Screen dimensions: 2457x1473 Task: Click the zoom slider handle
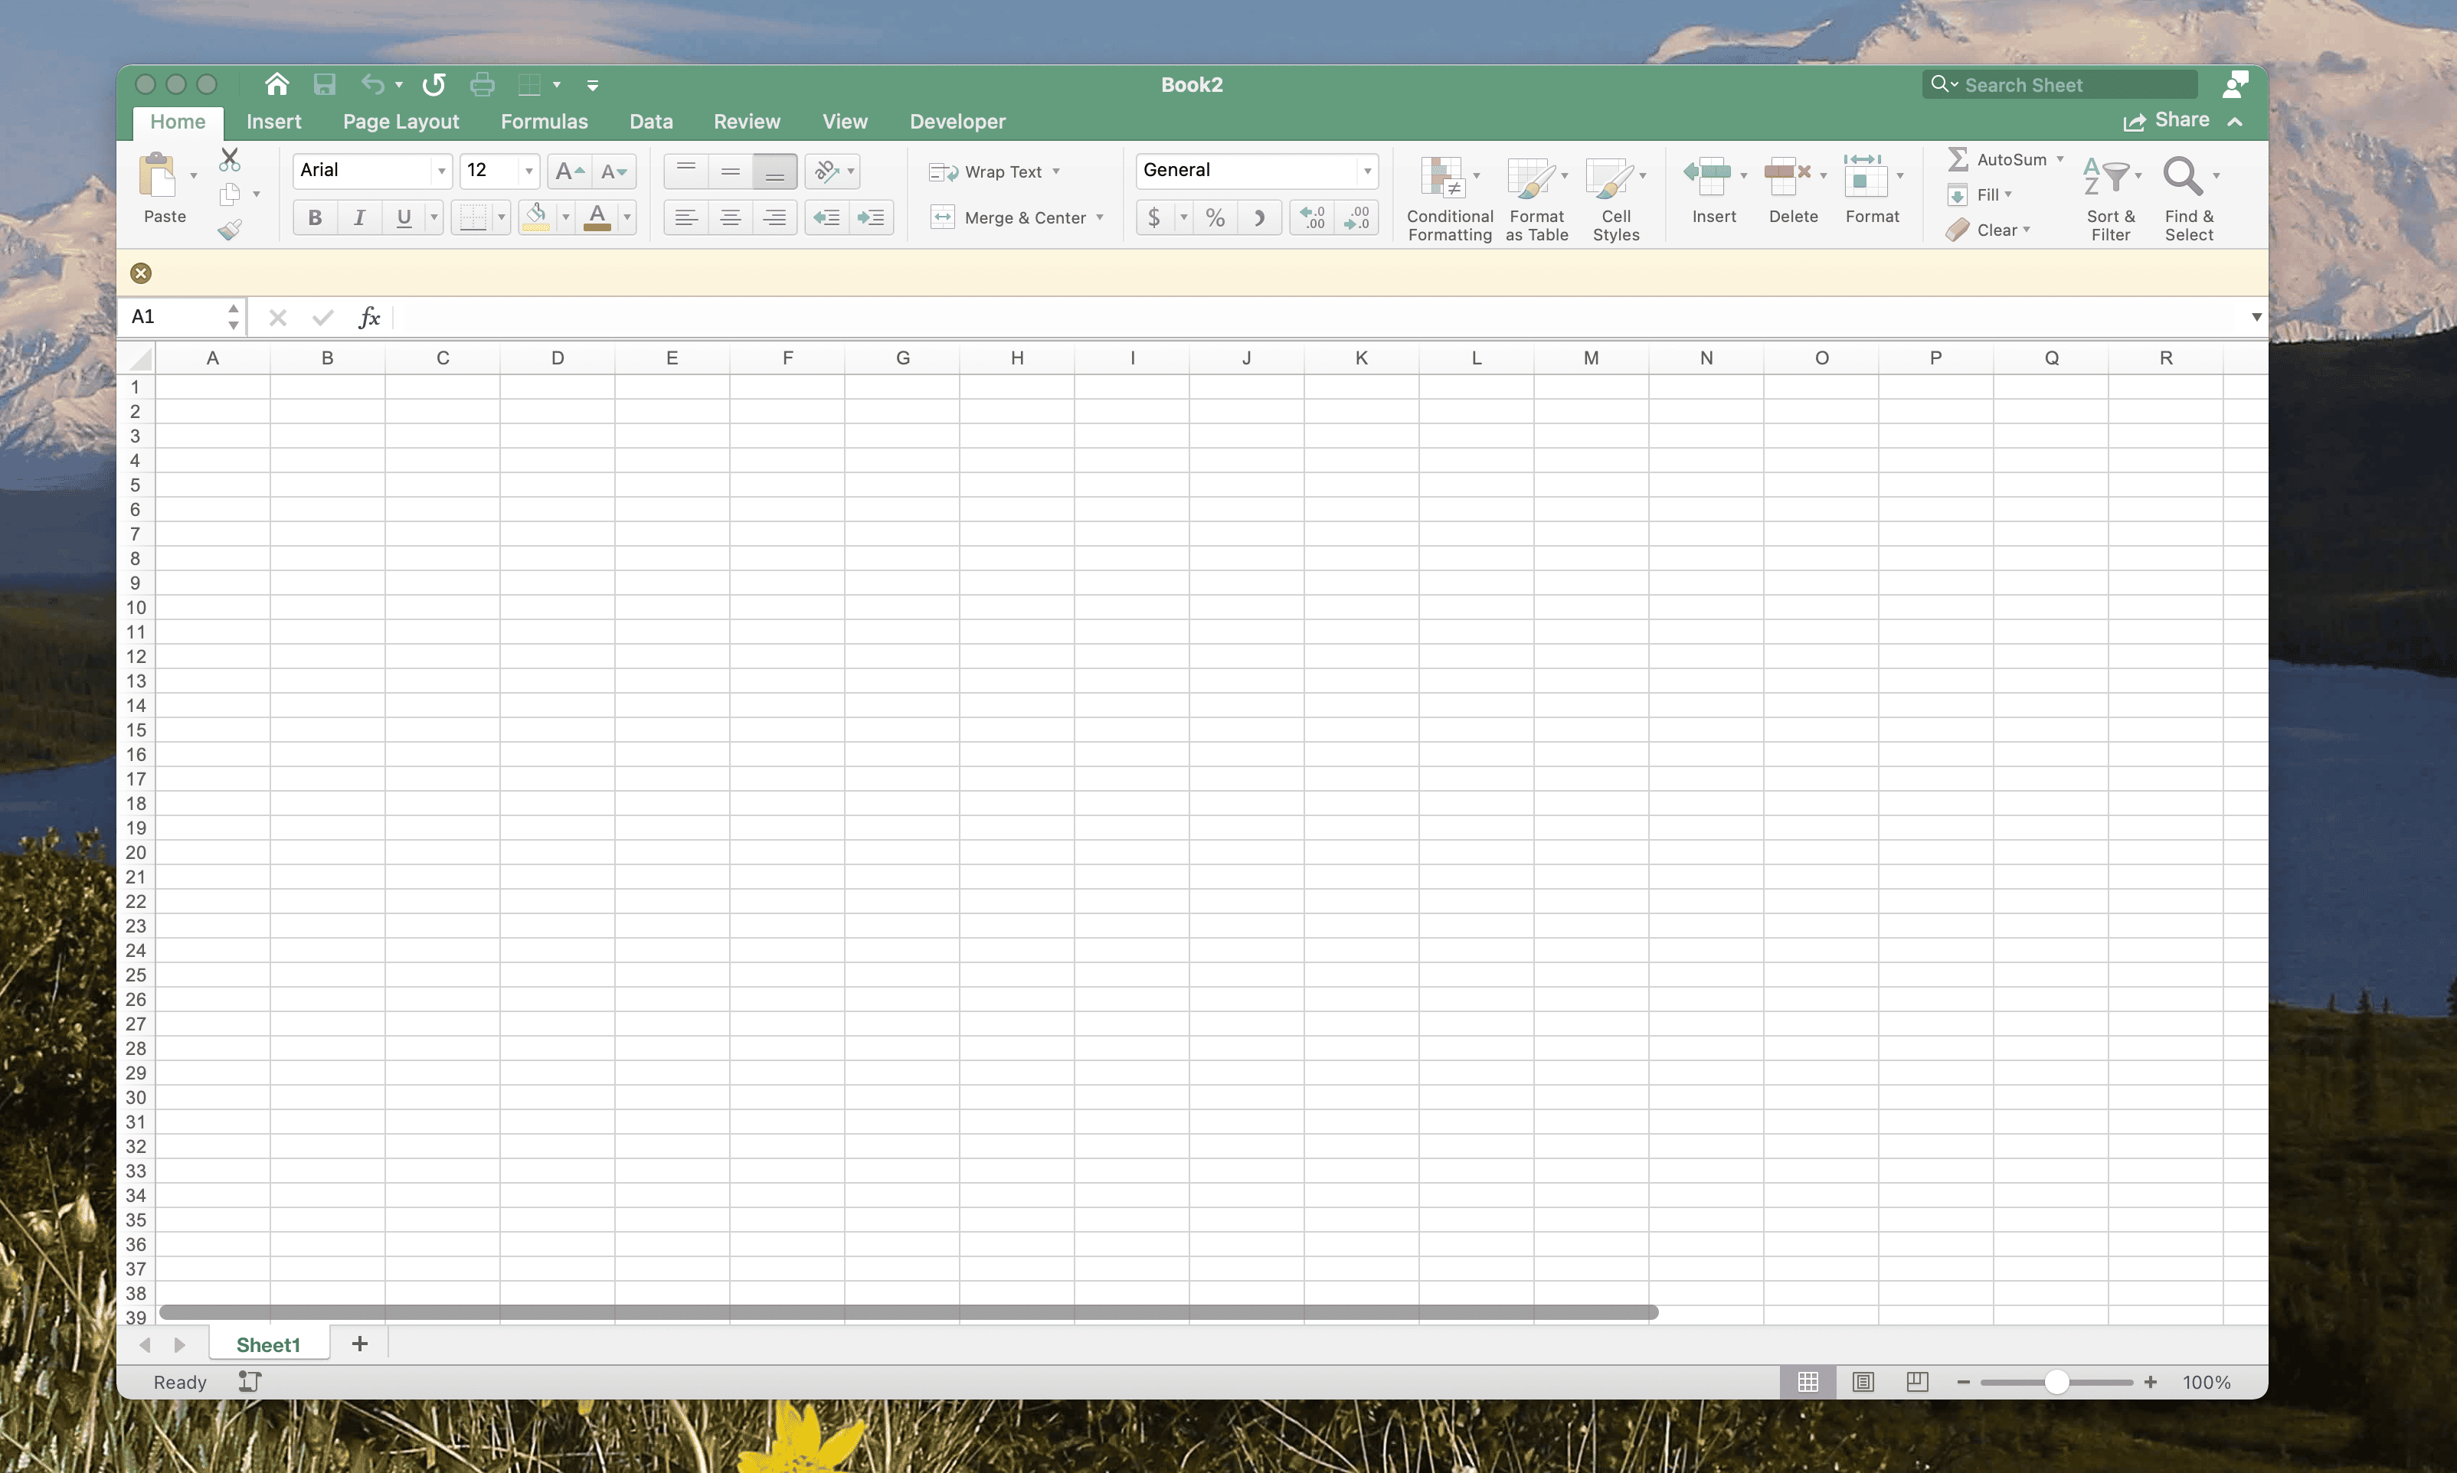[x=2057, y=1382]
